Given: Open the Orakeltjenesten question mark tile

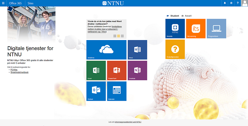Looking at the screenshot, I should tap(175, 49).
